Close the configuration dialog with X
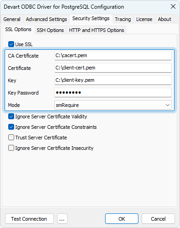Viewport: 180px width, 228px height. click(x=173, y=6)
